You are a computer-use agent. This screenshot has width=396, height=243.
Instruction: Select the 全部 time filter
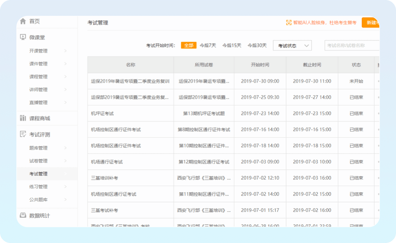tap(188, 45)
